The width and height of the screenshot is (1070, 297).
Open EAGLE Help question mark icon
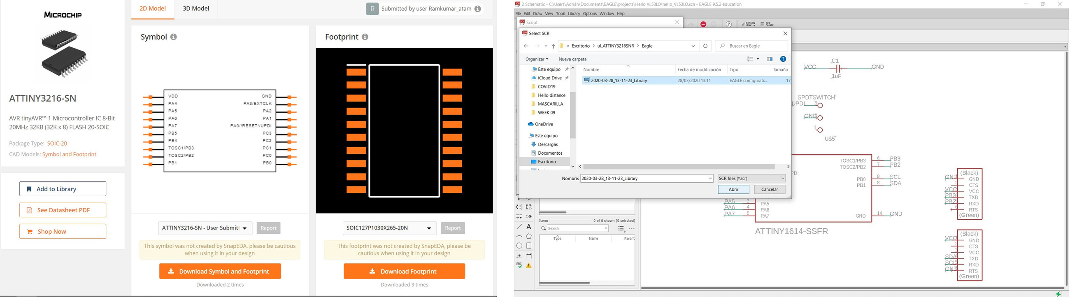[729, 25]
